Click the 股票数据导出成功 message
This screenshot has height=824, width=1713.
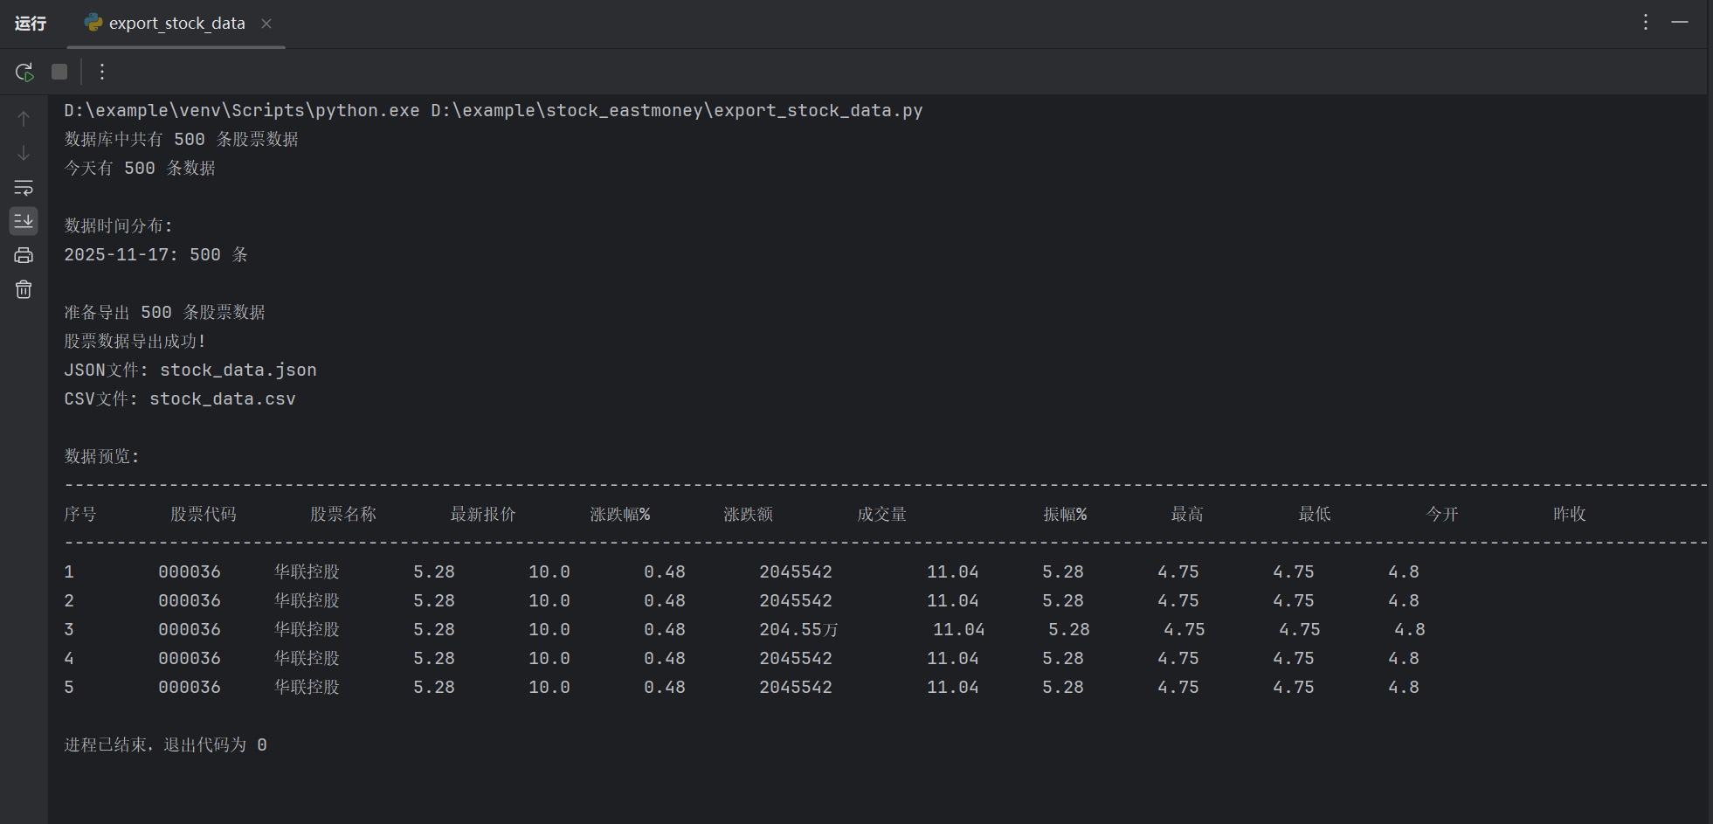click(x=135, y=341)
